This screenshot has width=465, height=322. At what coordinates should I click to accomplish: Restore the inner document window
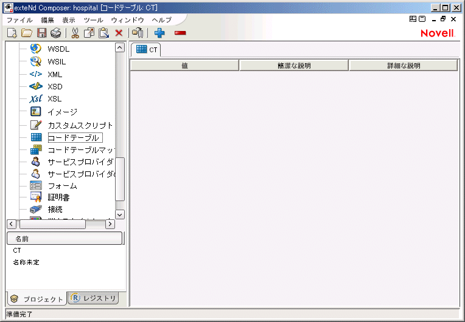pyautogui.click(x=443, y=19)
